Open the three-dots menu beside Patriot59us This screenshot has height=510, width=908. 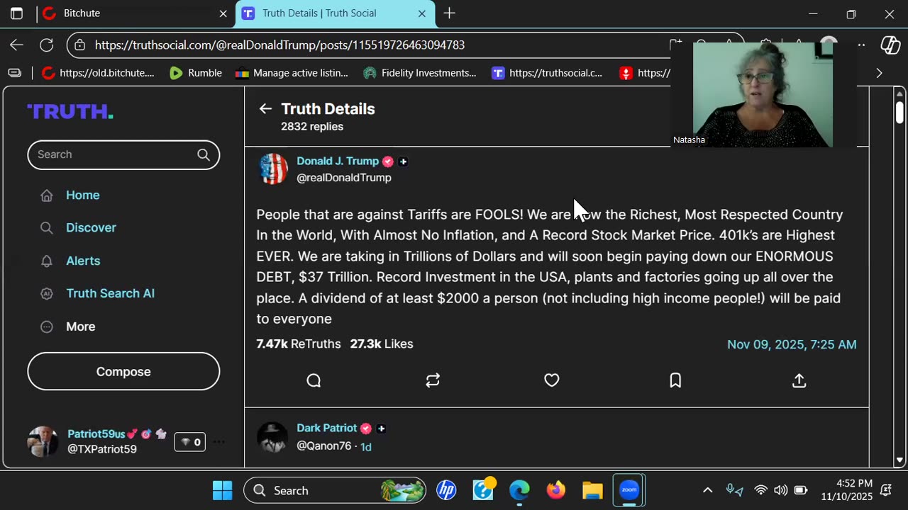(218, 442)
